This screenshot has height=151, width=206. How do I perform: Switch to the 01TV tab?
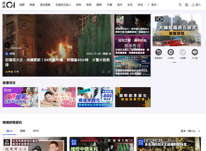[36, 131]
